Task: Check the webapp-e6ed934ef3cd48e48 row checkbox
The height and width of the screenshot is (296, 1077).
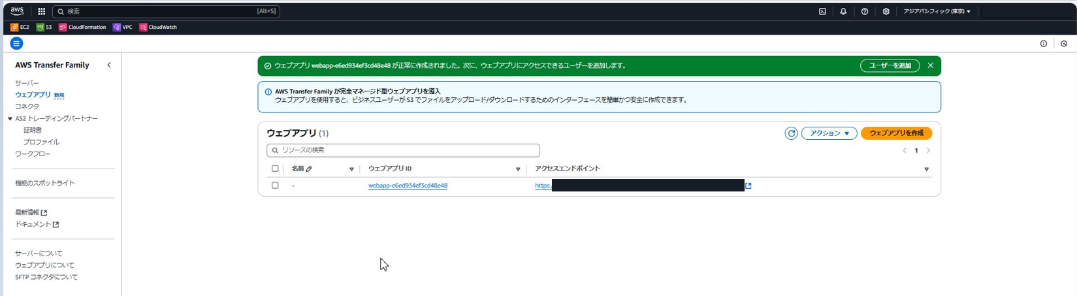Action: 275,186
